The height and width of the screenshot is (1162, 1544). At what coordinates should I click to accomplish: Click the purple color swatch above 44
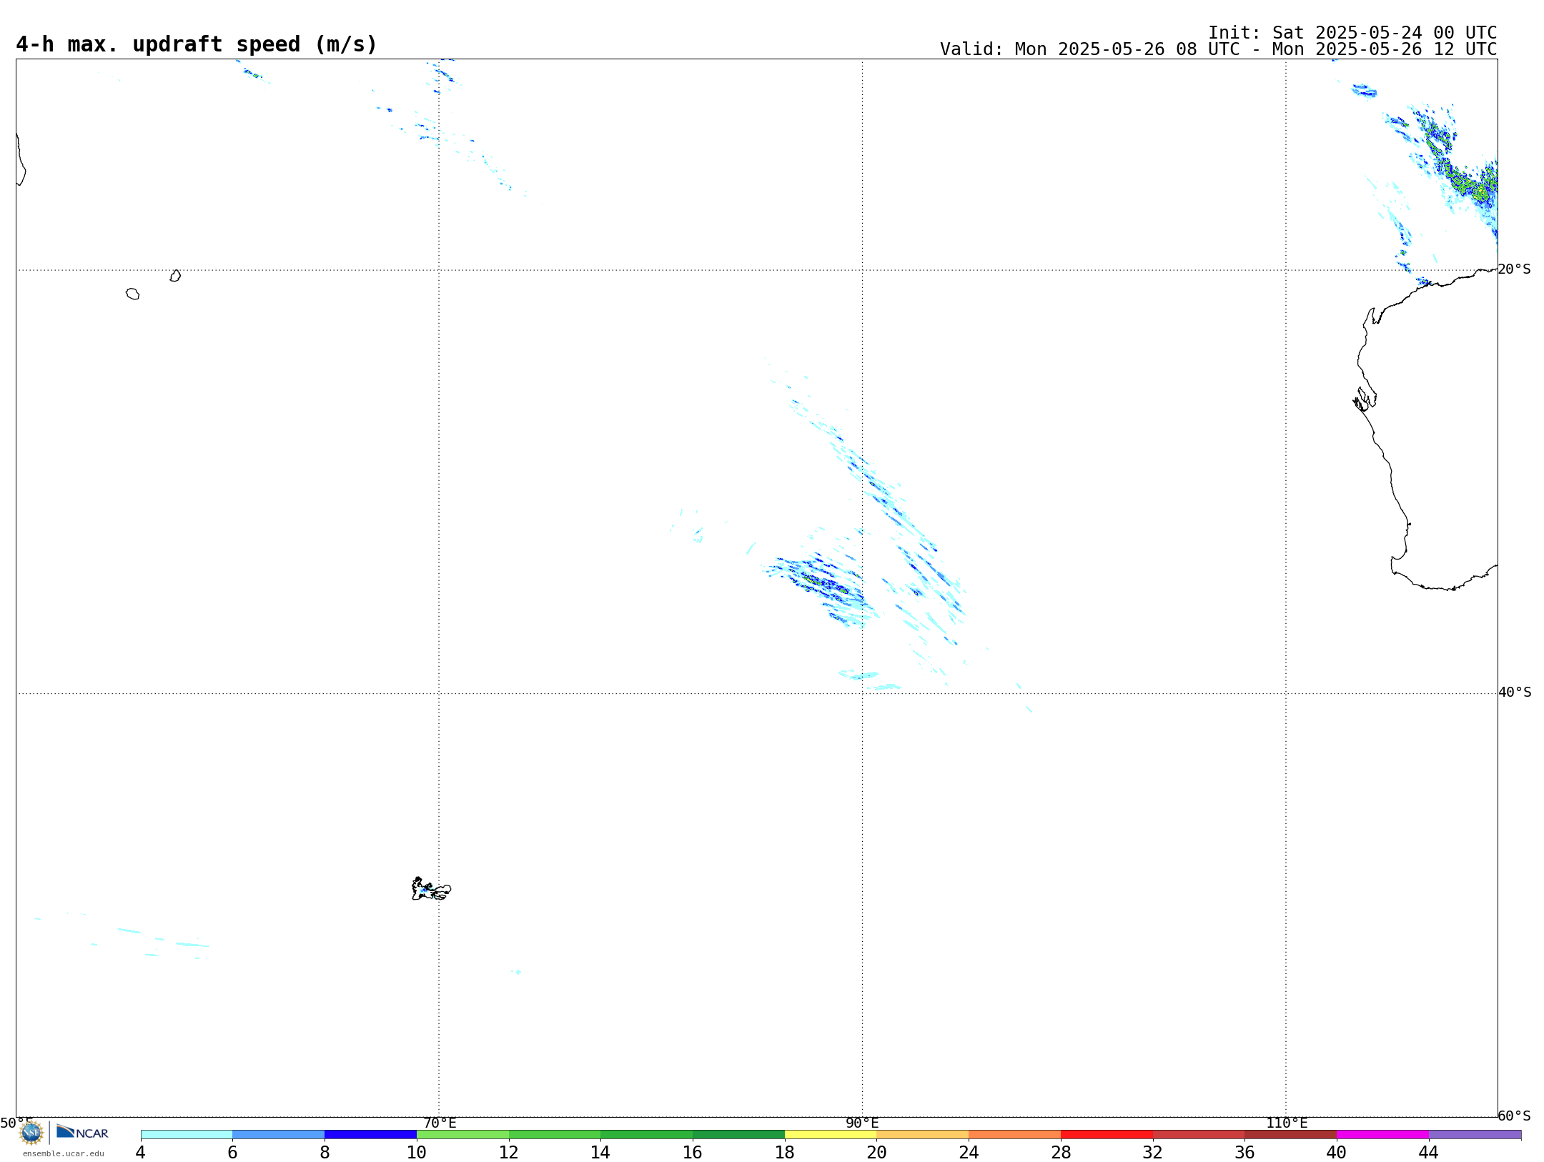click(1475, 1134)
